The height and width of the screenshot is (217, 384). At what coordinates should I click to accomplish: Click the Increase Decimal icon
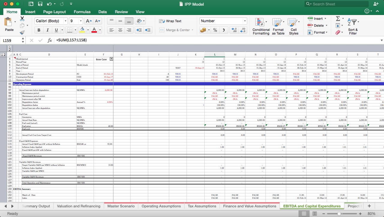coord(234,30)
